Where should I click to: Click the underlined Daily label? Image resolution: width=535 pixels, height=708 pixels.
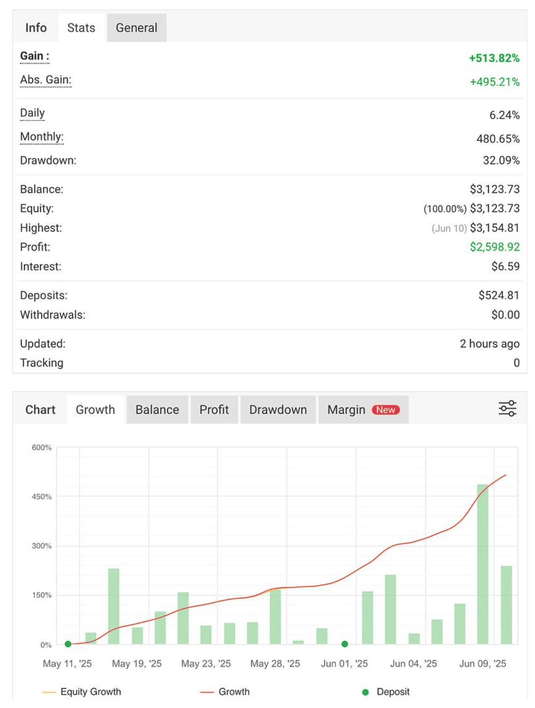point(32,113)
